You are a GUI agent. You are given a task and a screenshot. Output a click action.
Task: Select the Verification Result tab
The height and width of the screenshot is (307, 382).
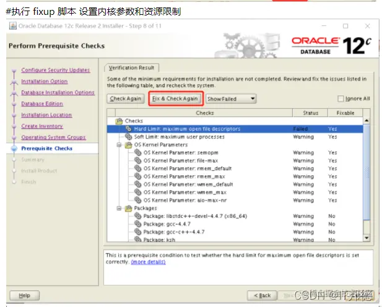131,67
